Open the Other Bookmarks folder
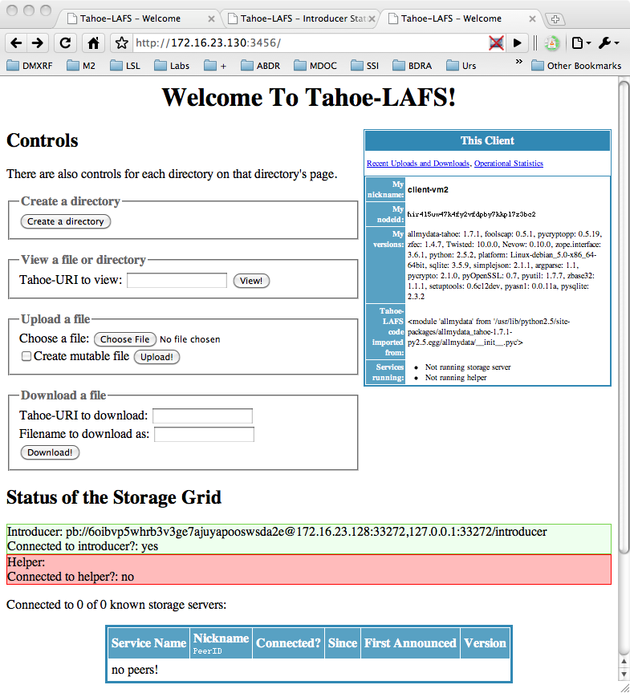 pos(576,66)
